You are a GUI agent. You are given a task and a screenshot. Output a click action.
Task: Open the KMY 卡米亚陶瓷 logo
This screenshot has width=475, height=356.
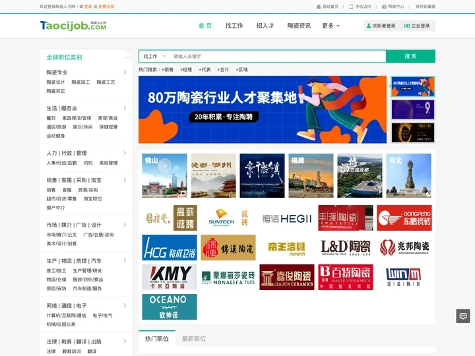(170, 277)
